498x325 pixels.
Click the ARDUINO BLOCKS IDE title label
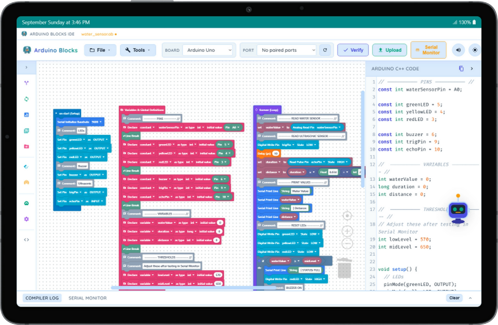pos(52,34)
